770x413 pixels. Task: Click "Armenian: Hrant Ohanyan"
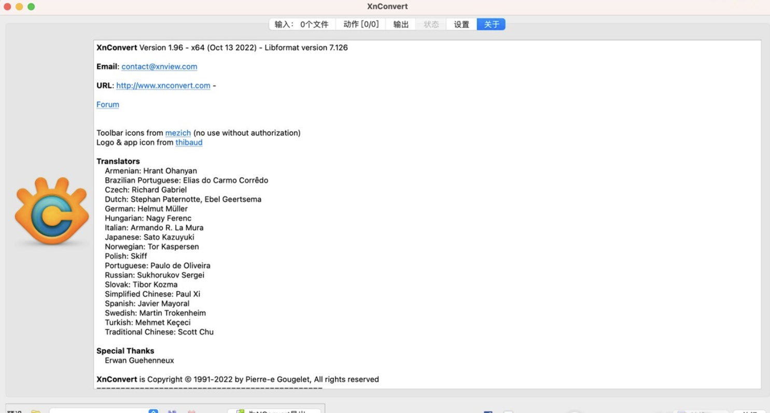[151, 170]
